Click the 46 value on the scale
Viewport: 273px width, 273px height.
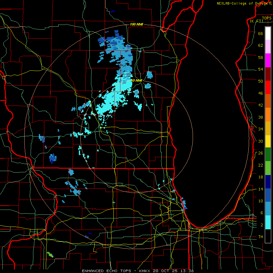(261, 93)
